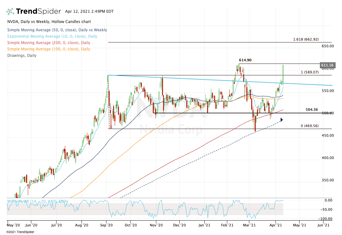Screen dimensions: 342x235
Task: Click the Feb '21 date axis label
Action: [x=227, y=225]
